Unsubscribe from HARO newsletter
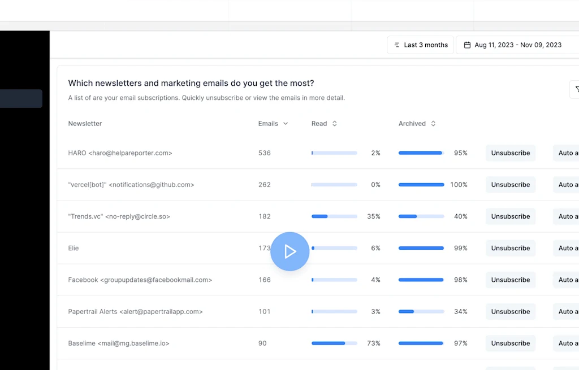This screenshot has height=370, width=579. pos(511,153)
